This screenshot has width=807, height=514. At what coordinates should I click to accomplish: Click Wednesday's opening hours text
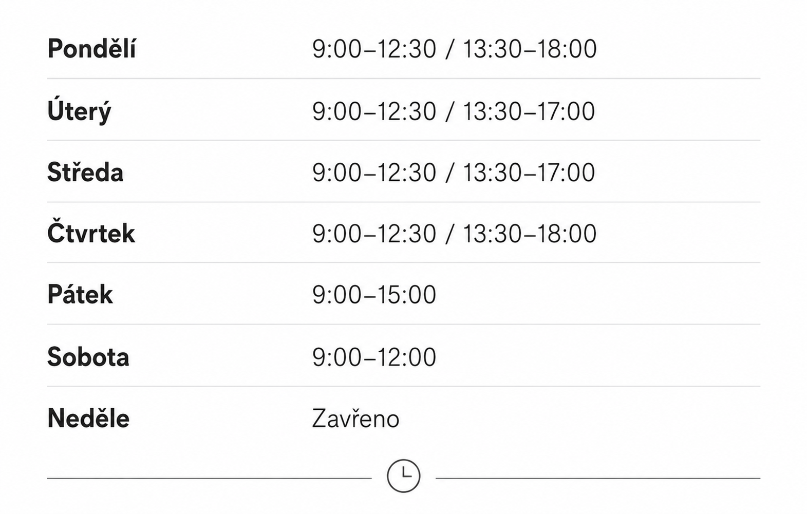[x=454, y=173]
